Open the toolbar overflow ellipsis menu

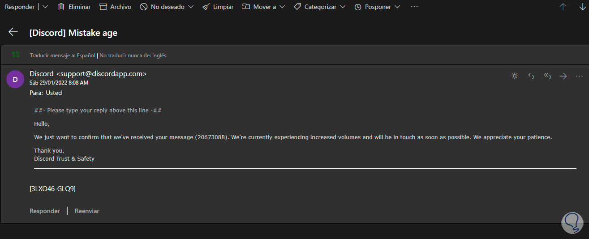point(414,7)
